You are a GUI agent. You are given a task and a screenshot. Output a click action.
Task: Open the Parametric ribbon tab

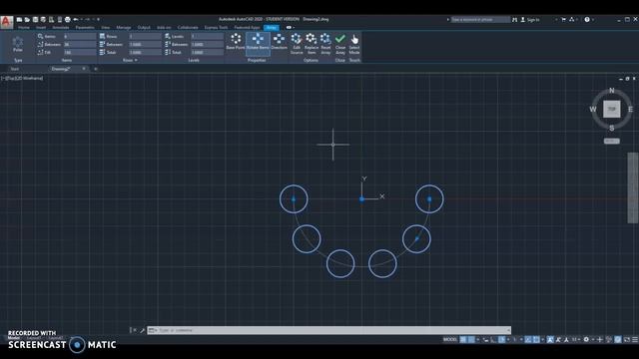tap(85, 28)
